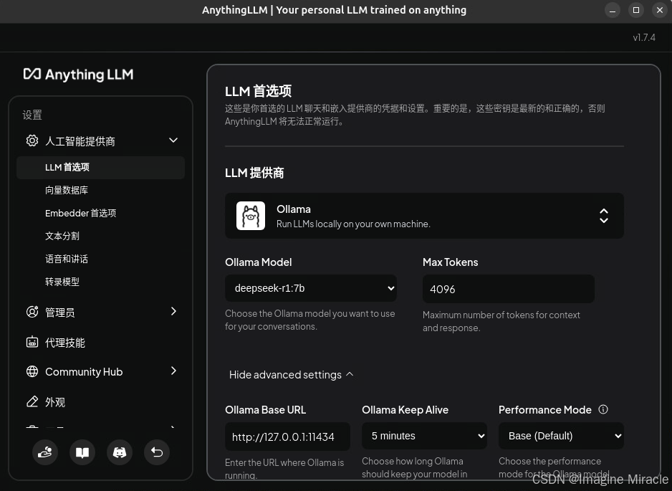Click the back arrow icon in footer

(157, 452)
